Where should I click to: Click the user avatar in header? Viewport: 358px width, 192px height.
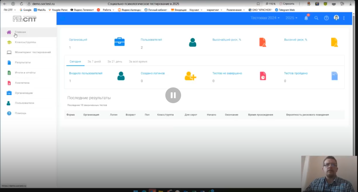(336, 18)
